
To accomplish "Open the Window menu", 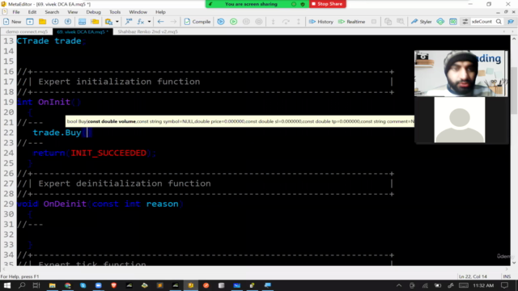I will coord(138,12).
